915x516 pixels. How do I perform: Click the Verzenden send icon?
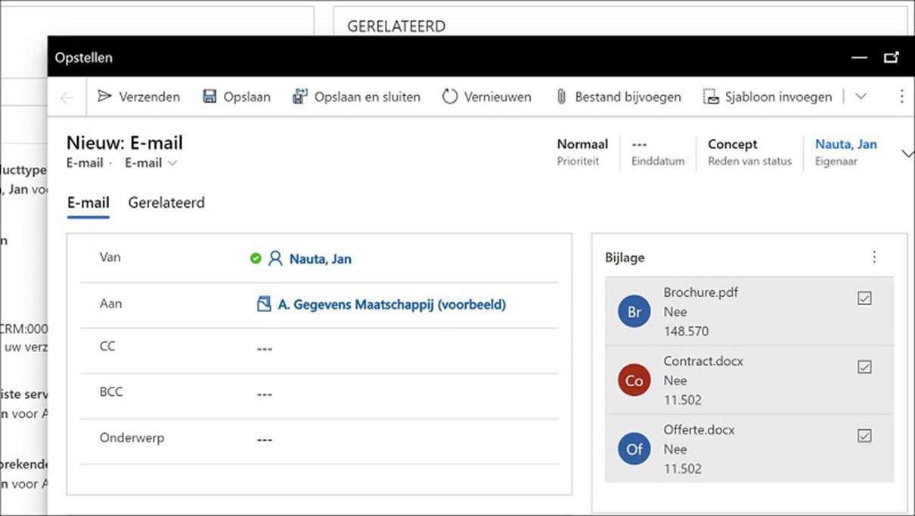[x=105, y=97]
